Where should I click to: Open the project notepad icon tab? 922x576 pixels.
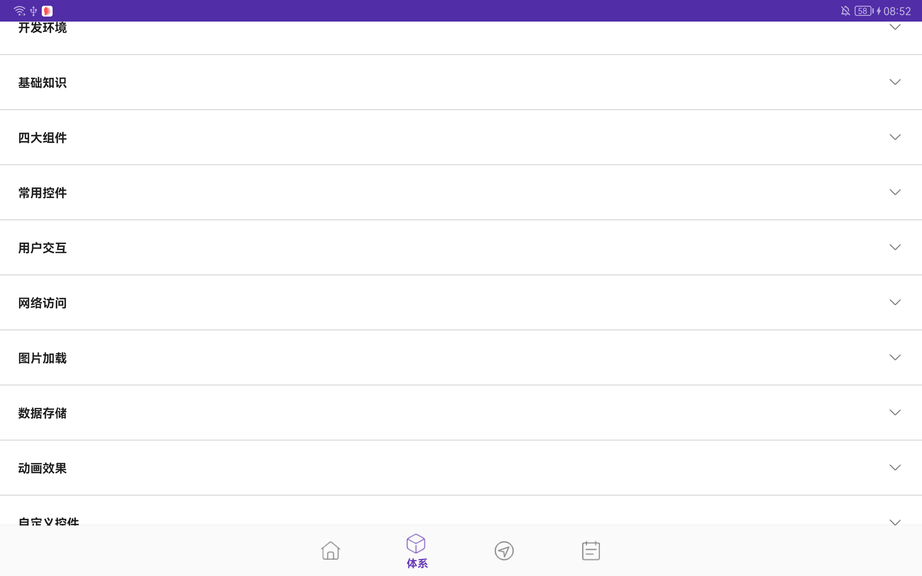click(x=591, y=550)
